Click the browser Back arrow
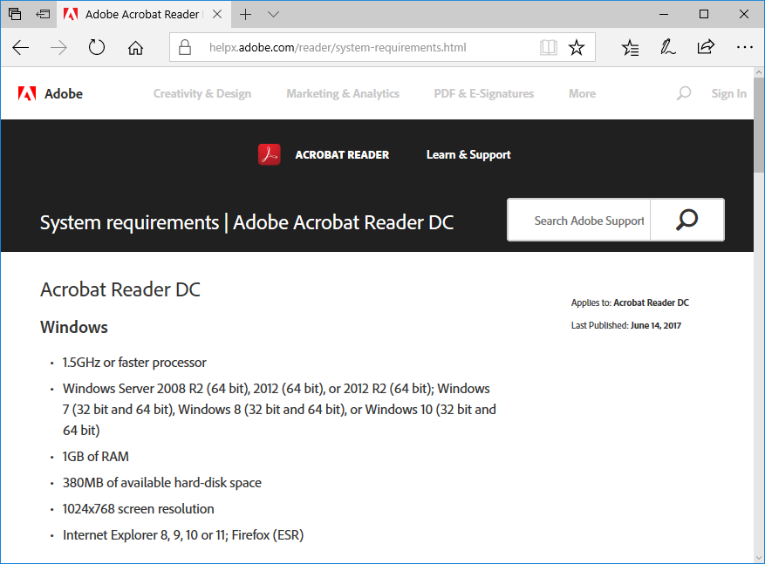Screen dimensions: 765x564 pyautogui.click(x=20, y=47)
